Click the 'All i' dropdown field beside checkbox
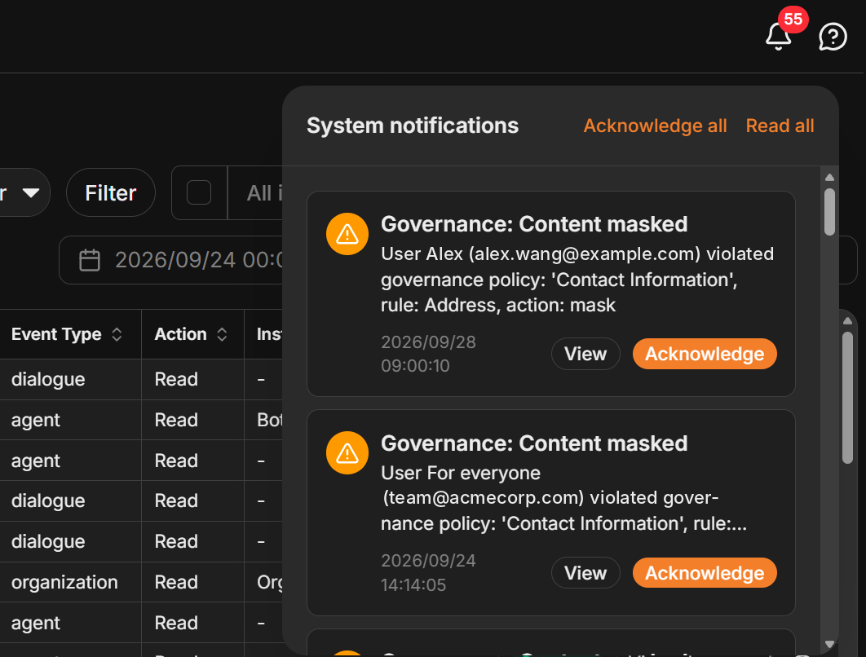Image resolution: width=866 pixels, height=657 pixels. point(256,192)
